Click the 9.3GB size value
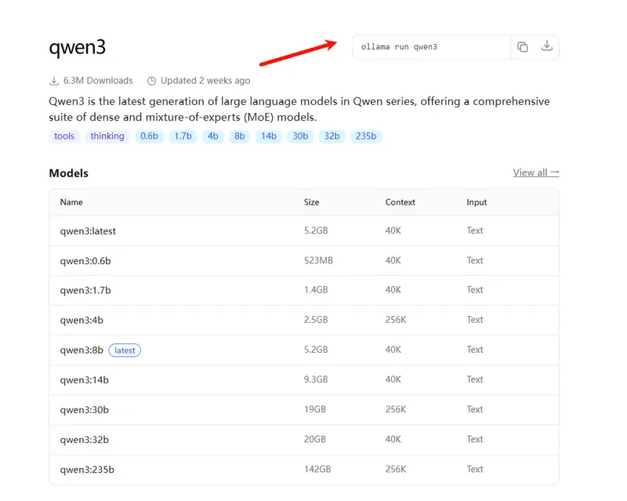 (x=316, y=379)
